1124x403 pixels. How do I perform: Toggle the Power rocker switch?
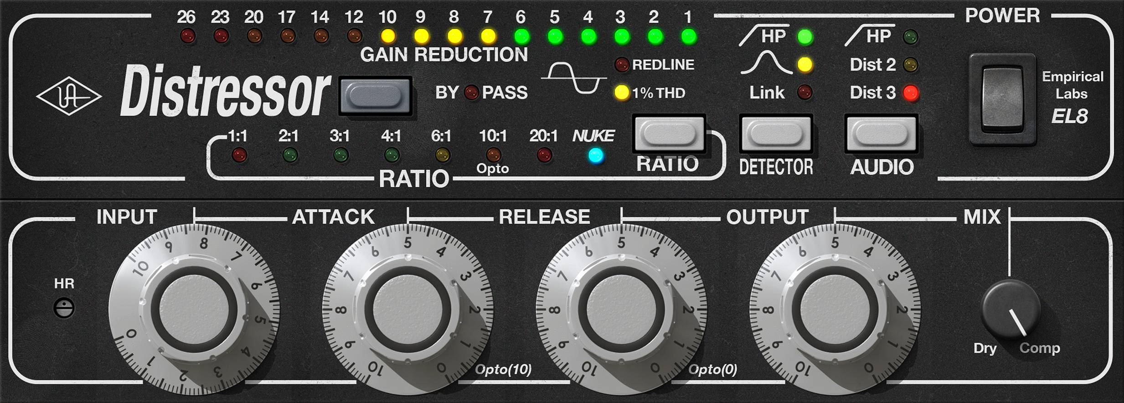1002,98
